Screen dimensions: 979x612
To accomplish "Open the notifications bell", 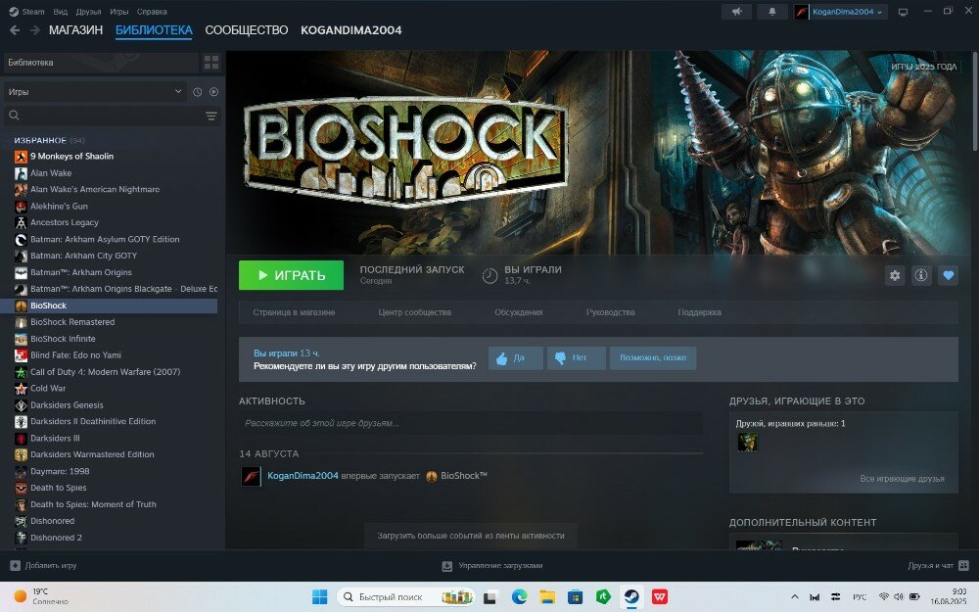I will point(772,12).
